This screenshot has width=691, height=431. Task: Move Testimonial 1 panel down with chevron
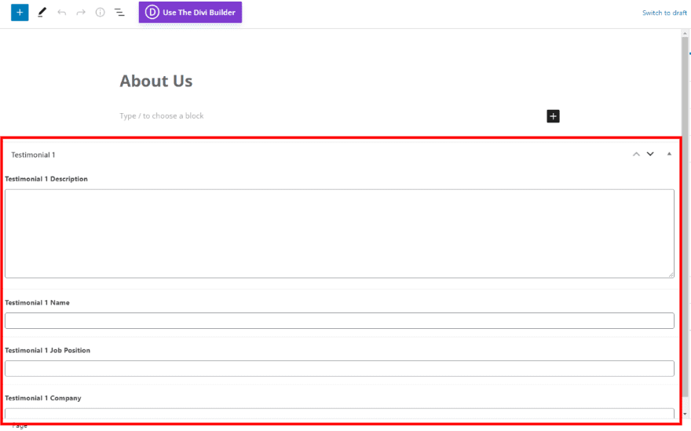650,154
